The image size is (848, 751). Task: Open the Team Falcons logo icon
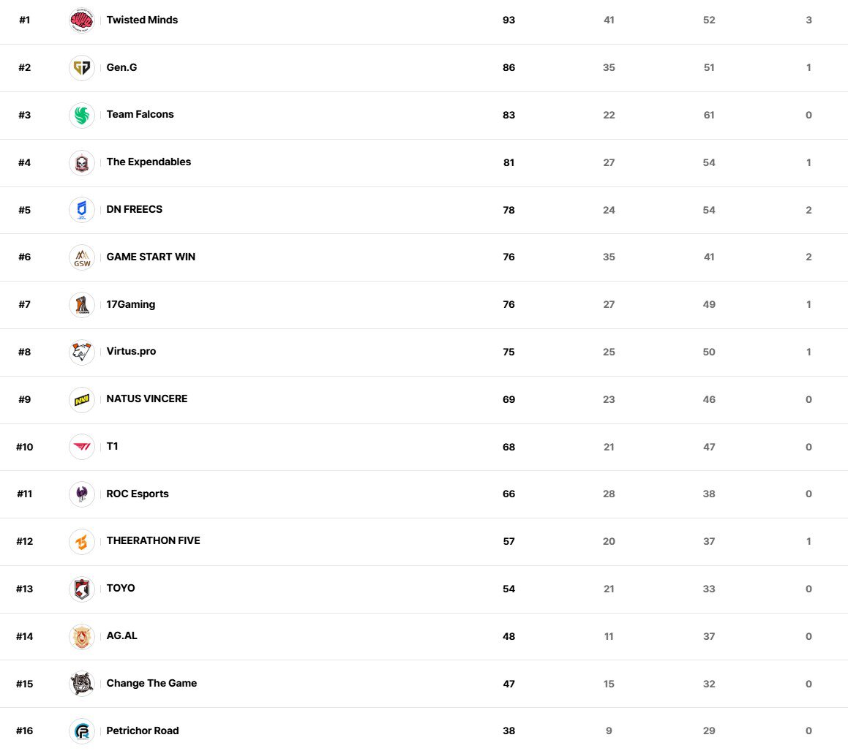[x=82, y=115]
